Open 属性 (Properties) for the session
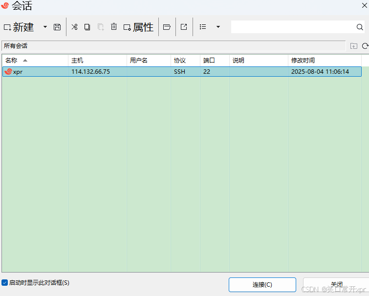The height and width of the screenshot is (296, 369). point(138,27)
